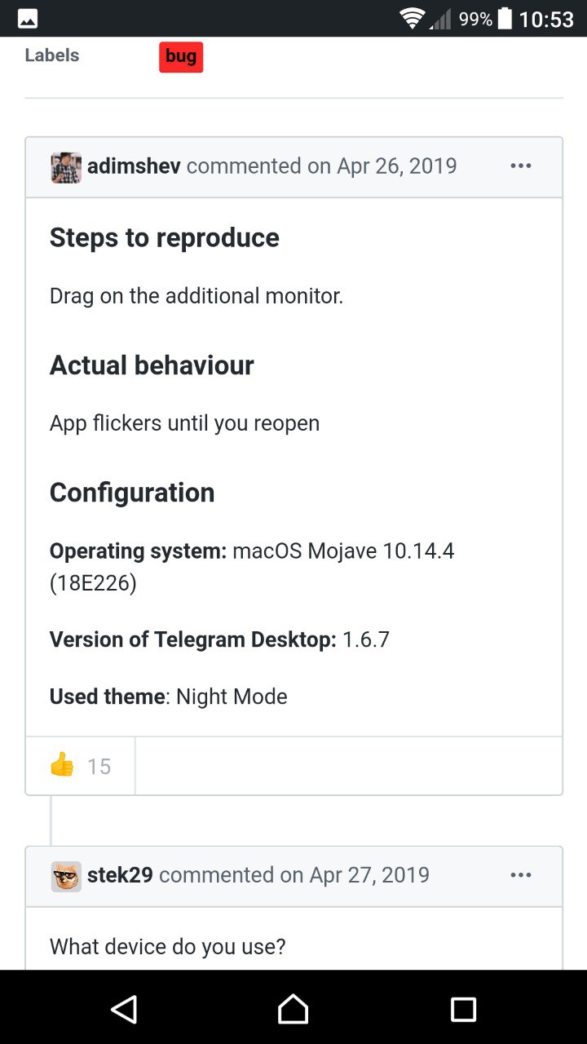
Task: Tap the Android home navigation button
Action: (x=293, y=1010)
